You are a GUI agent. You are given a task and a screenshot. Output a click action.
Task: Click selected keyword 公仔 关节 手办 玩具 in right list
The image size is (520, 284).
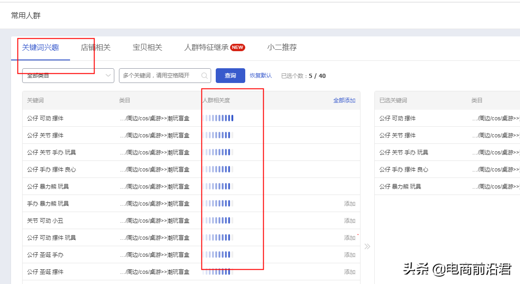[x=403, y=152]
